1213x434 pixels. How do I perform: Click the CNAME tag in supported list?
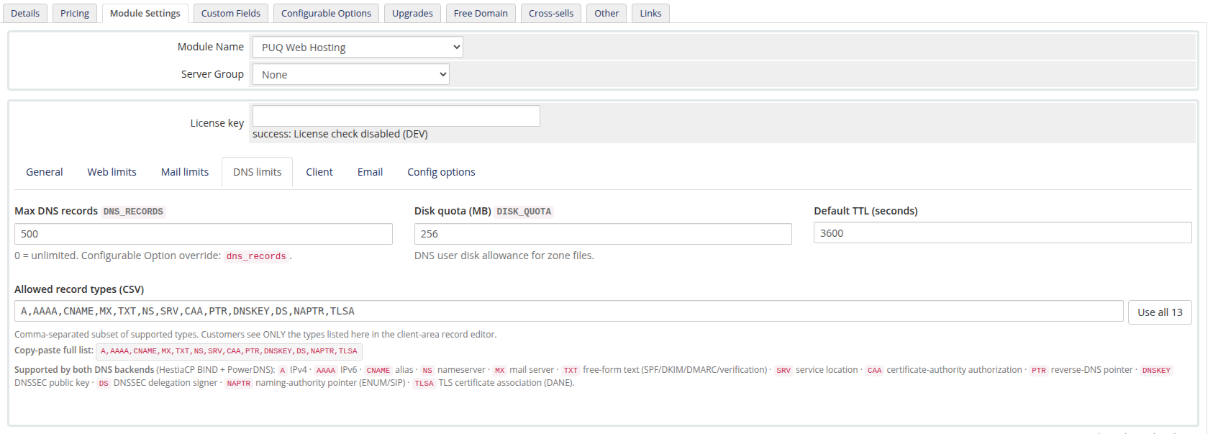378,371
